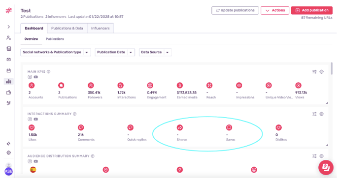Click the Main KPIs gear settings icon
Image resolution: width=339 pixels, height=184 pixels.
point(321,72)
